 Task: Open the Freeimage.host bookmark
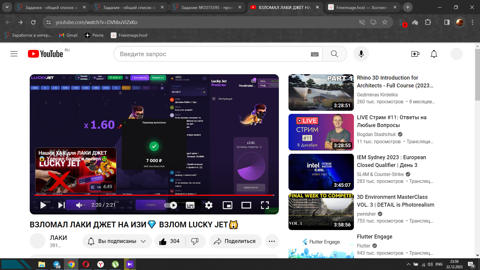(x=129, y=35)
